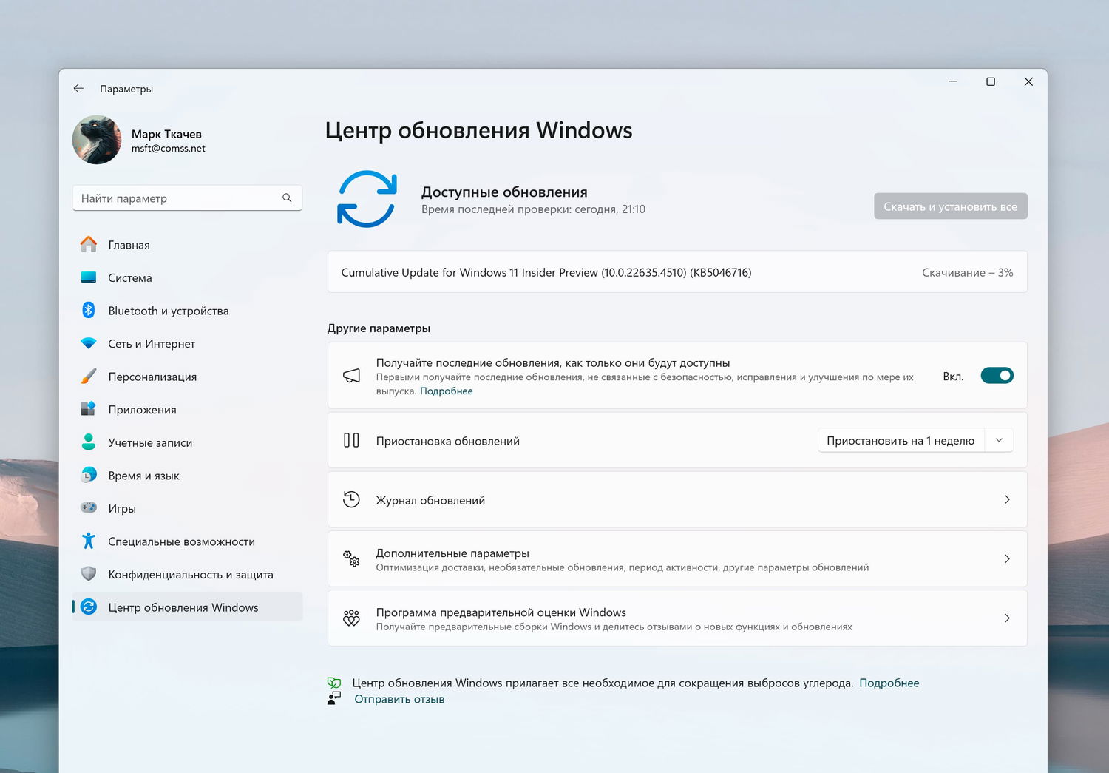Click the Windows Insider program icon
The width and height of the screenshot is (1109, 773).
pos(352,618)
